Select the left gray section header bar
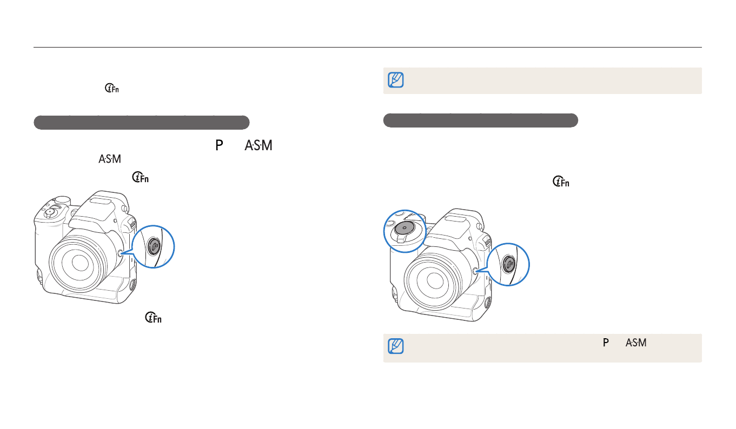 [x=141, y=122]
